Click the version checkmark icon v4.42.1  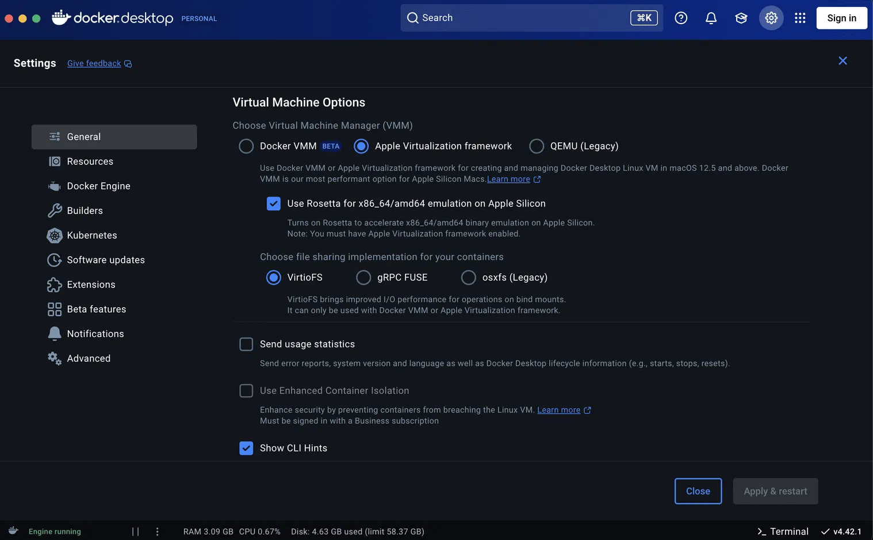(825, 531)
